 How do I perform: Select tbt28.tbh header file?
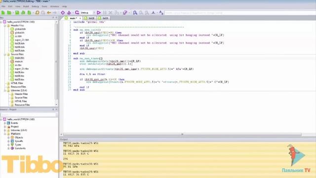pos(20,44)
